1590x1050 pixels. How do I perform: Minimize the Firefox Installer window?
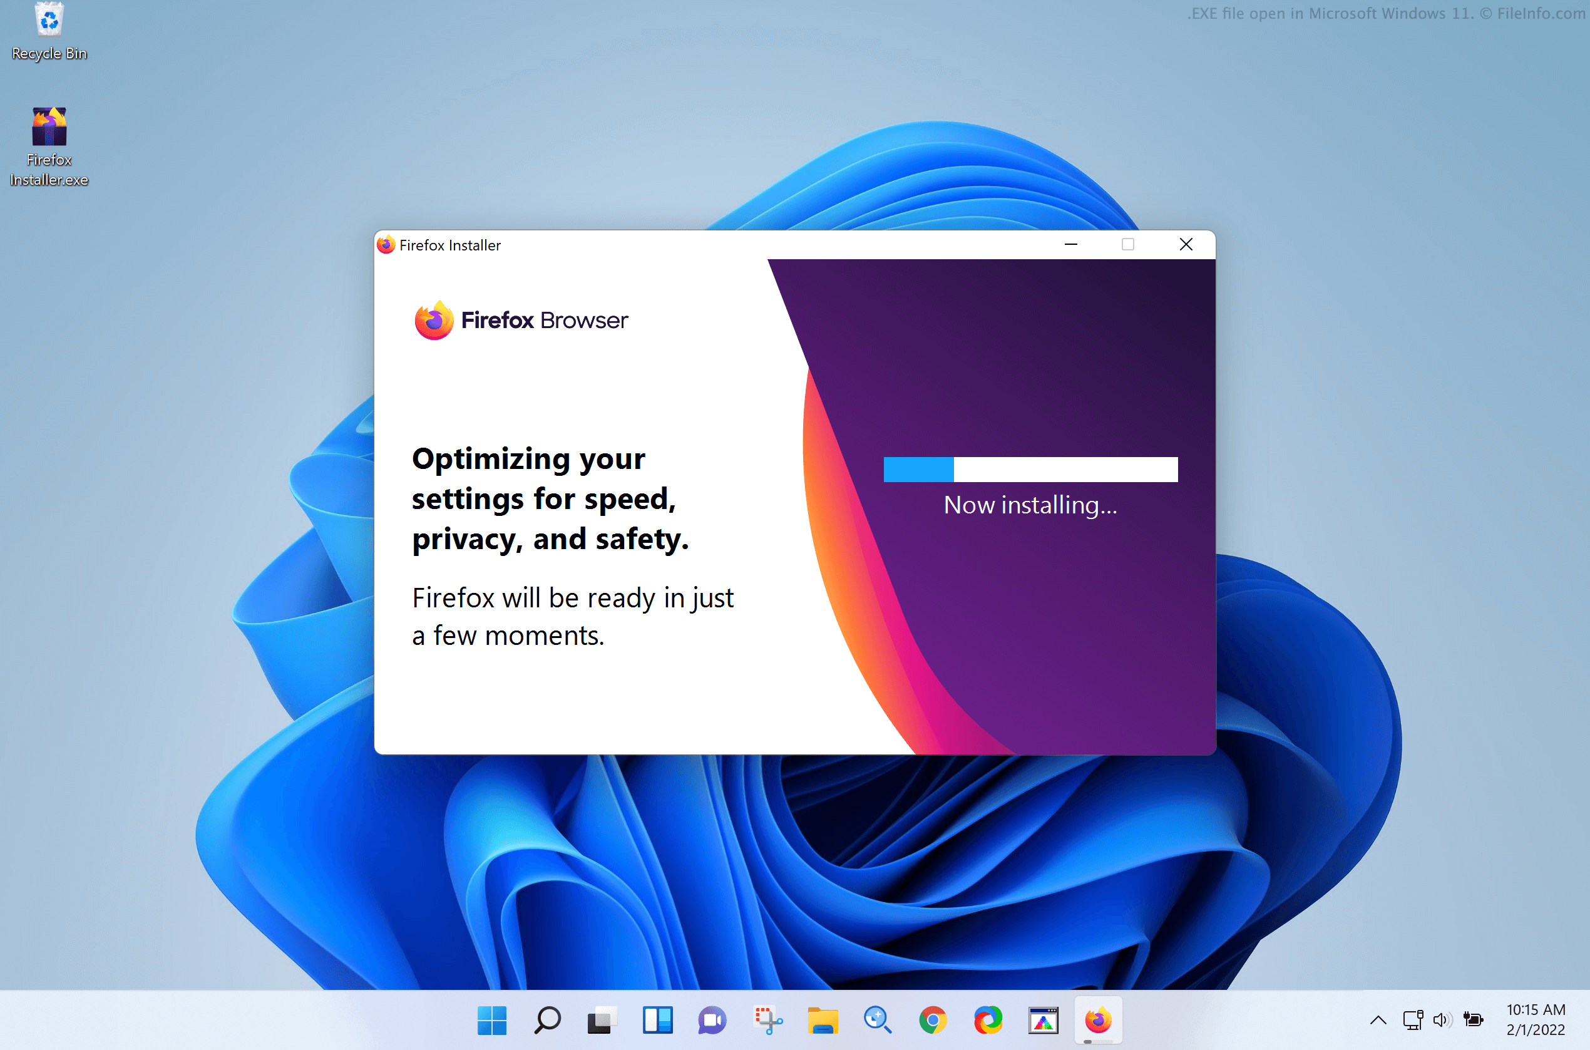click(x=1071, y=244)
